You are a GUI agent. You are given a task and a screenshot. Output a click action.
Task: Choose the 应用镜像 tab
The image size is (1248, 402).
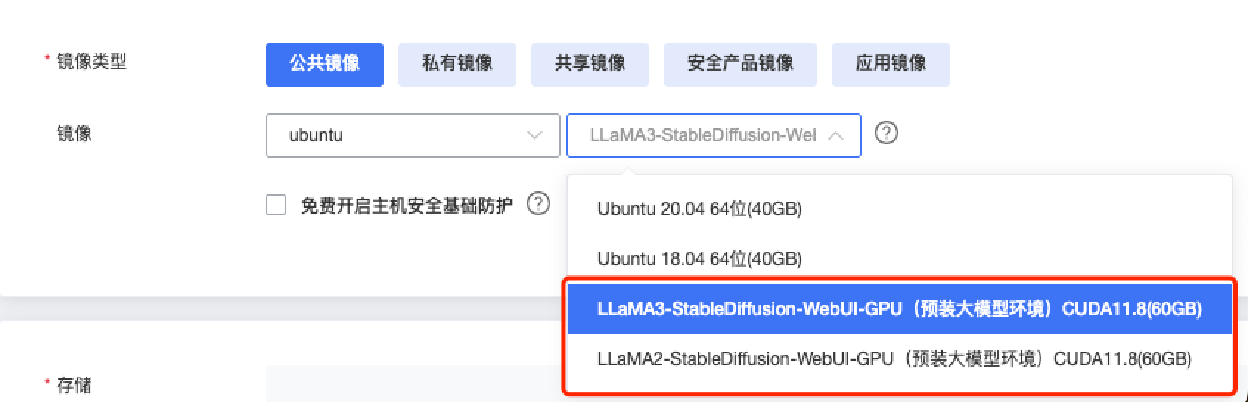coord(890,64)
